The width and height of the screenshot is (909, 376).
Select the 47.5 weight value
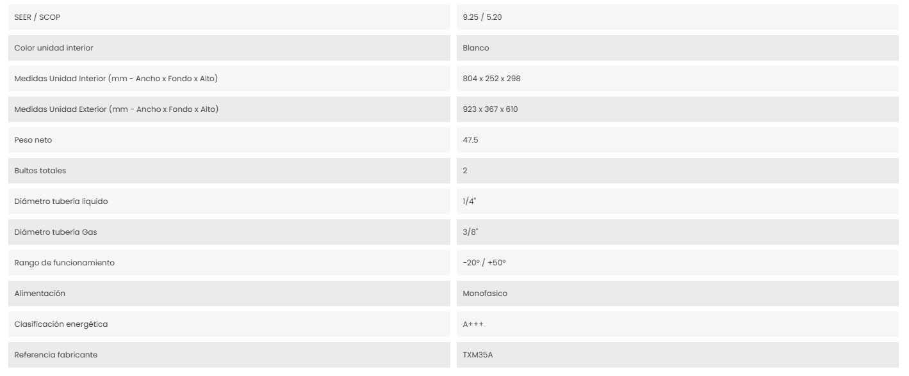[470, 140]
